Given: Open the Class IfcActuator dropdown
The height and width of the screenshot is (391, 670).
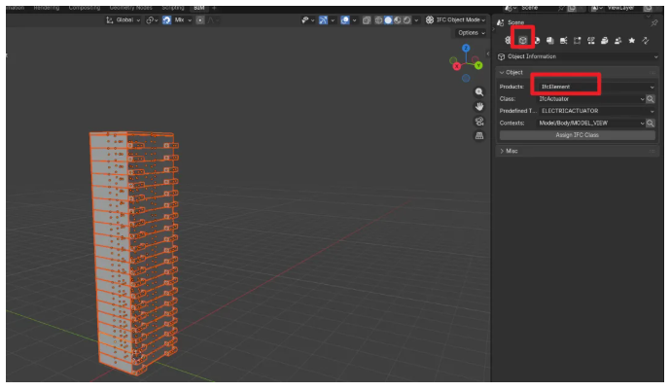Looking at the screenshot, I should [590, 98].
